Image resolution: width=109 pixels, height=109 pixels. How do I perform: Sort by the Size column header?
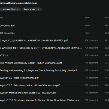pos(107,17)
